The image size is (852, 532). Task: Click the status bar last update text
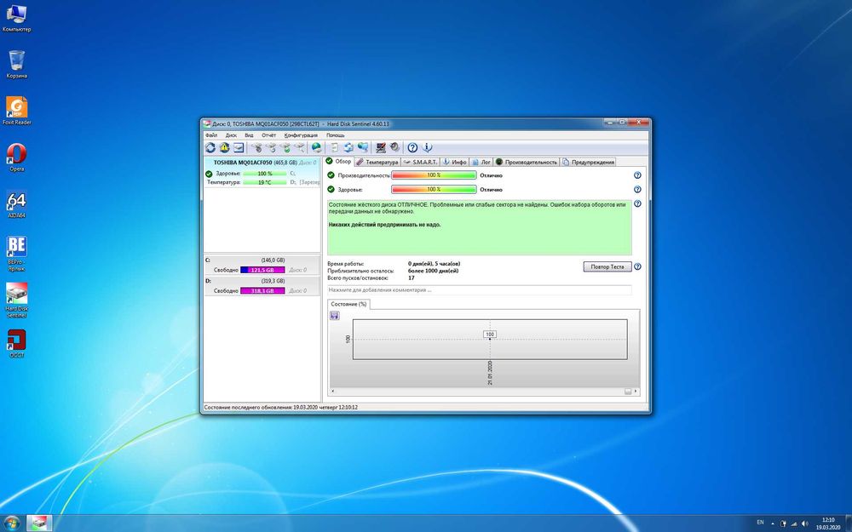tap(280, 407)
